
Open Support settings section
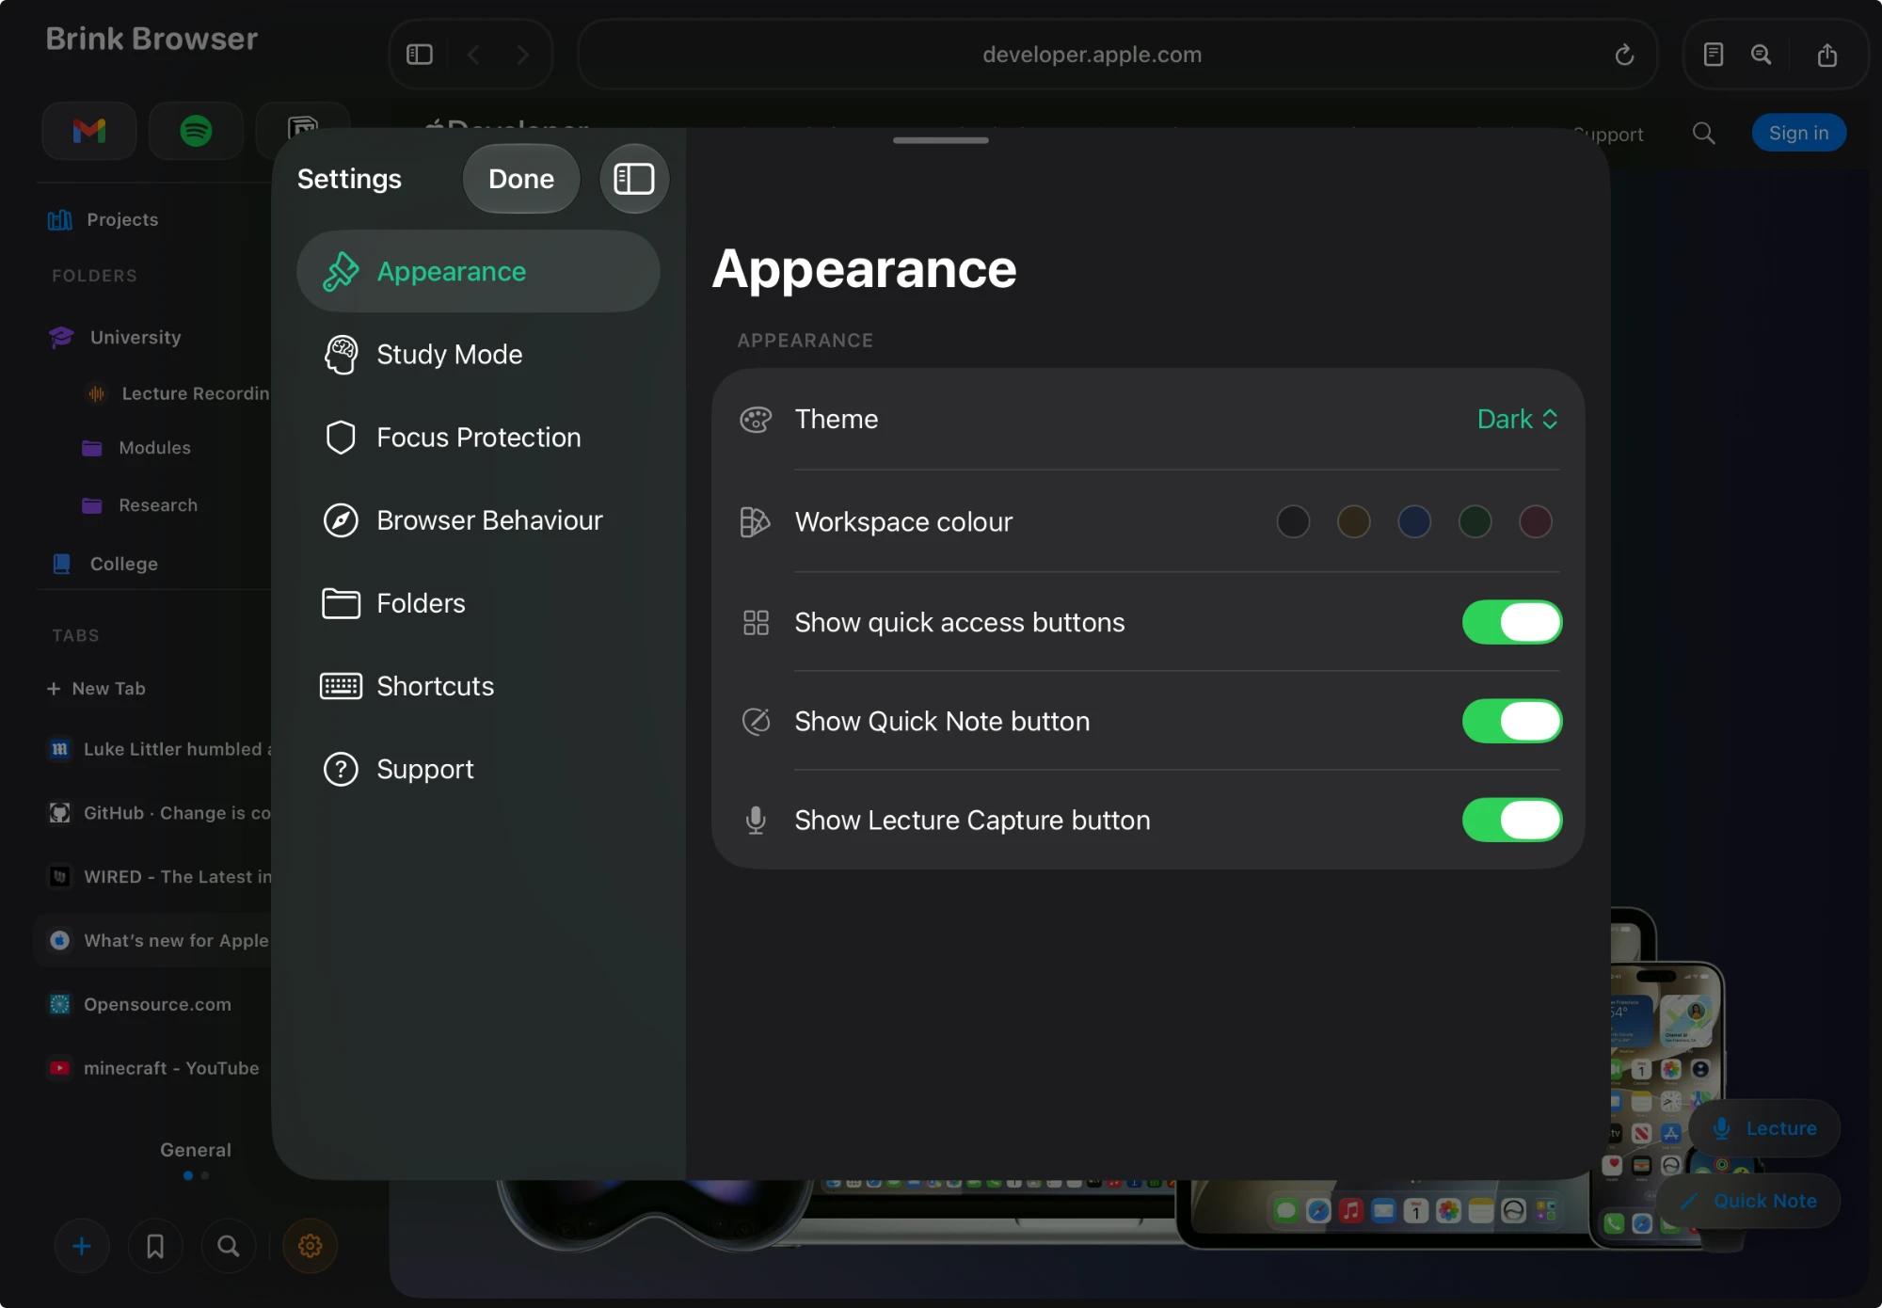[478, 769]
